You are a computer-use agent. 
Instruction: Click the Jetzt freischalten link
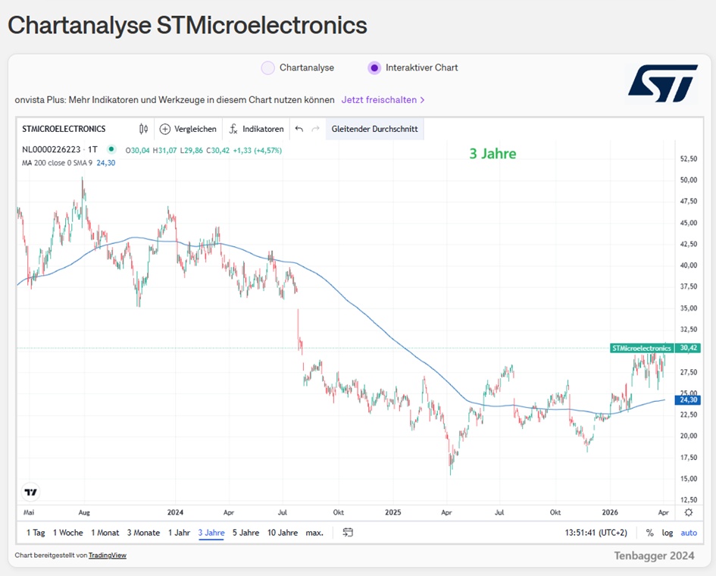pos(383,100)
